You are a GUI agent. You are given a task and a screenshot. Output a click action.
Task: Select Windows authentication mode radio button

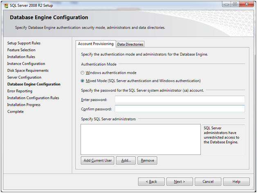coord(83,73)
